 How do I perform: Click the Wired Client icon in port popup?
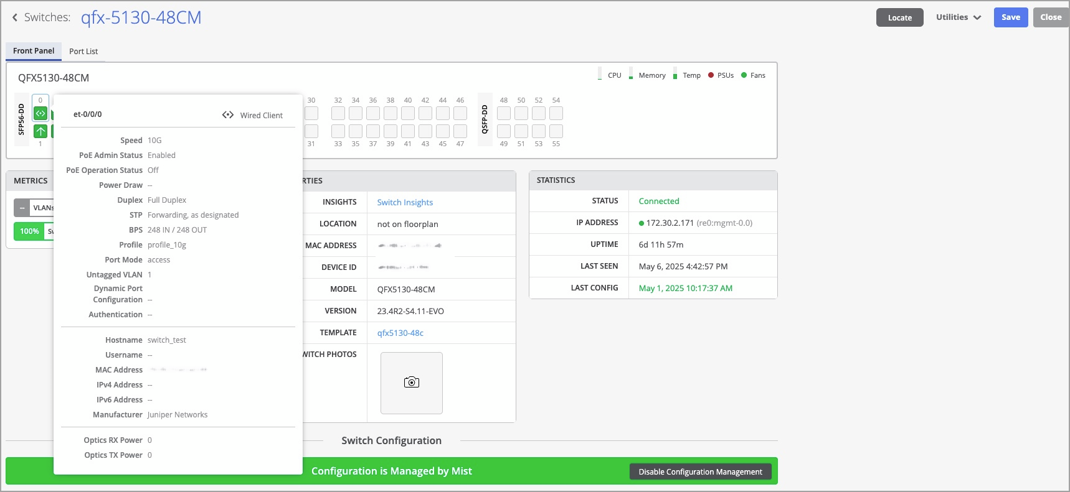pos(228,115)
